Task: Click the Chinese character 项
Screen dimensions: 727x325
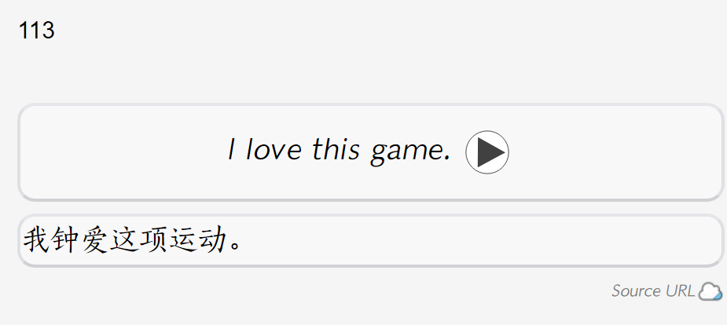Action: 153,239
